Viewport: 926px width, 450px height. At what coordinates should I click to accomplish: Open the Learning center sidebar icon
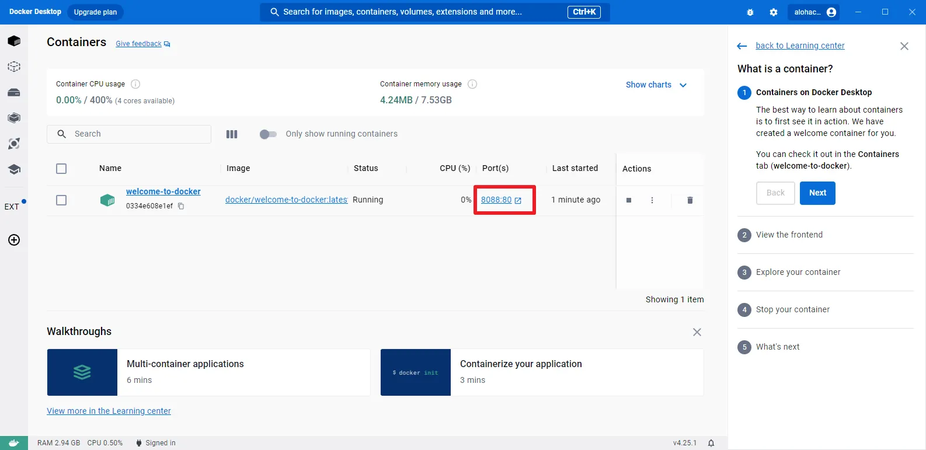(14, 169)
